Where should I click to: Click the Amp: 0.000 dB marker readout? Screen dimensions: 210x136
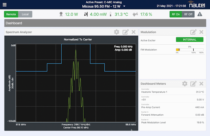pyautogui.click(x=123, y=50)
